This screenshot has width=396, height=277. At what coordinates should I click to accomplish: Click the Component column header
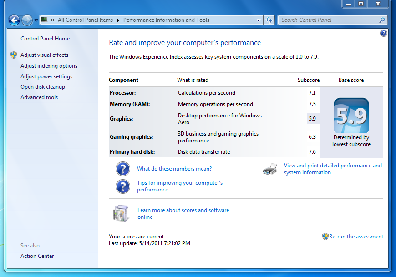[x=123, y=80]
